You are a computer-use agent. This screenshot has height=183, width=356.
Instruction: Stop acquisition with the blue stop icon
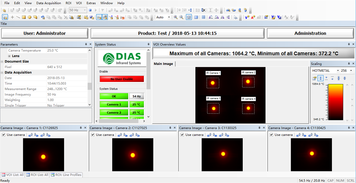(90, 10)
